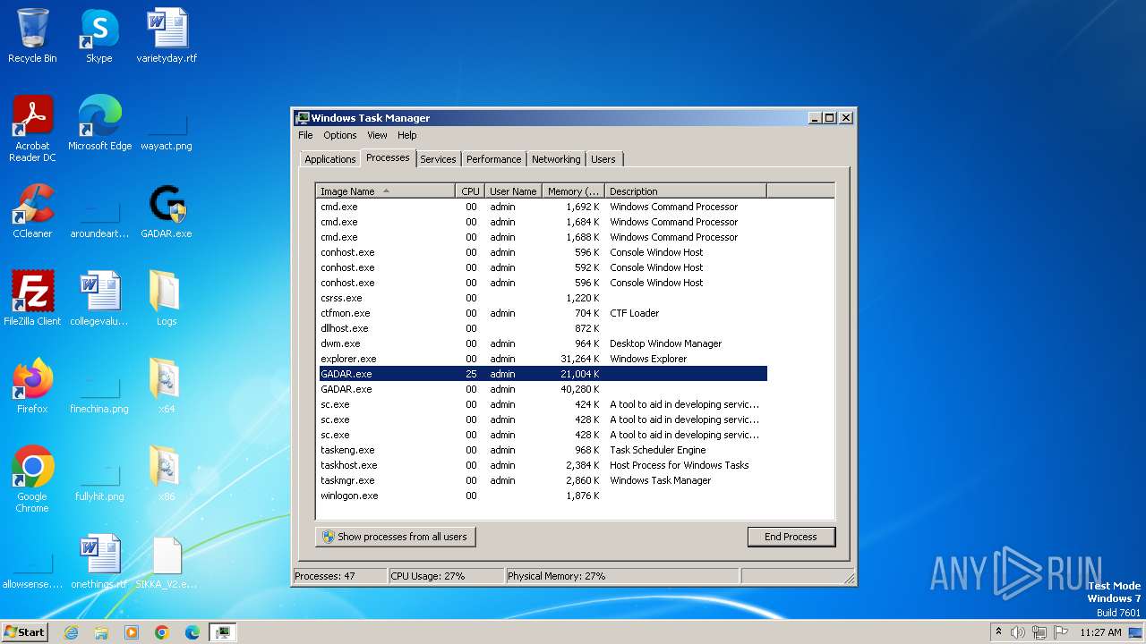This screenshot has width=1146, height=644.
Task: Open the File menu in Task Manager
Action: (x=305, y=135)
